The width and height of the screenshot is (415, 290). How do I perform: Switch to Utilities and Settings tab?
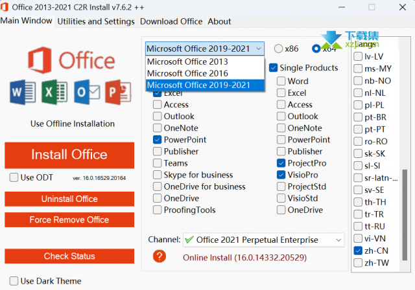click(96, 21)
